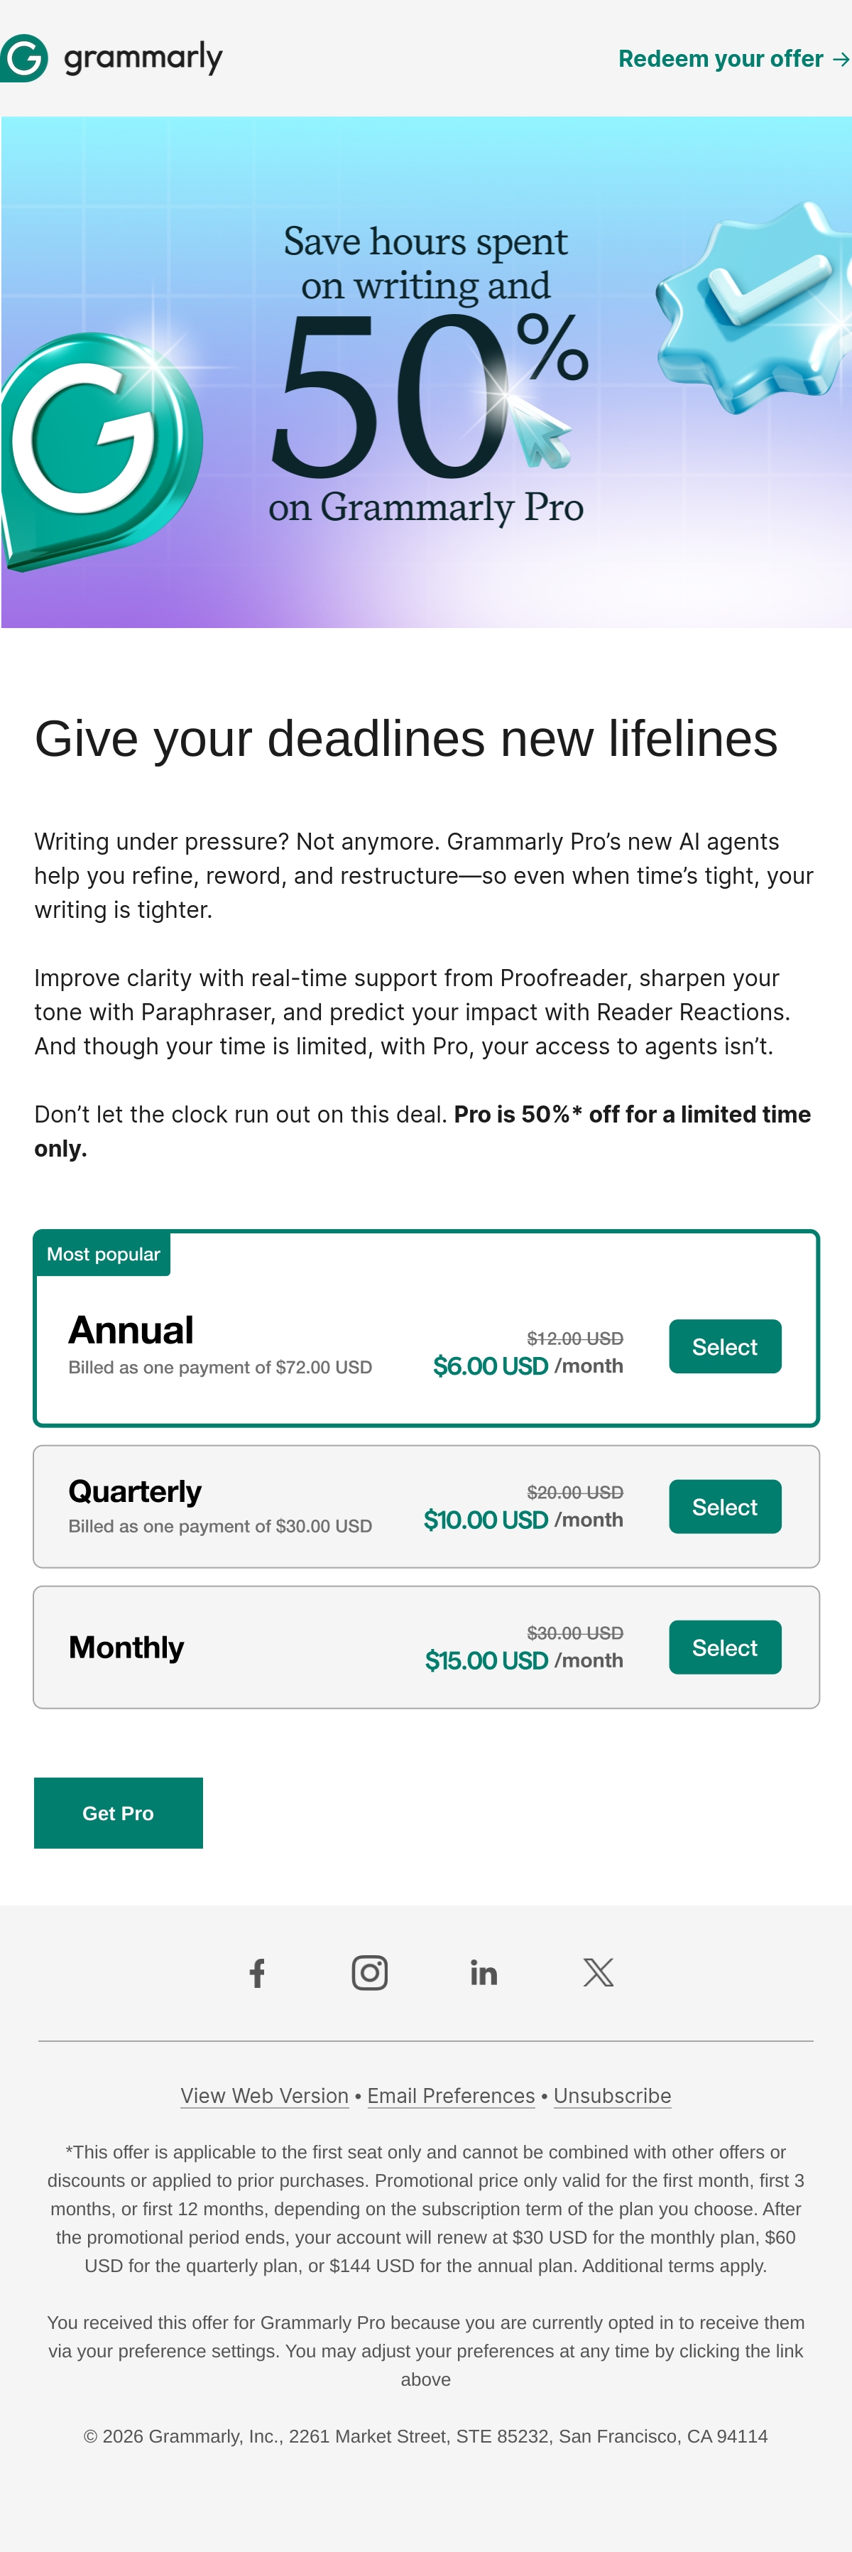This screenshot has height=2552, width=852.
Task: Click the Get Pro button
Action: (118, 1813)
